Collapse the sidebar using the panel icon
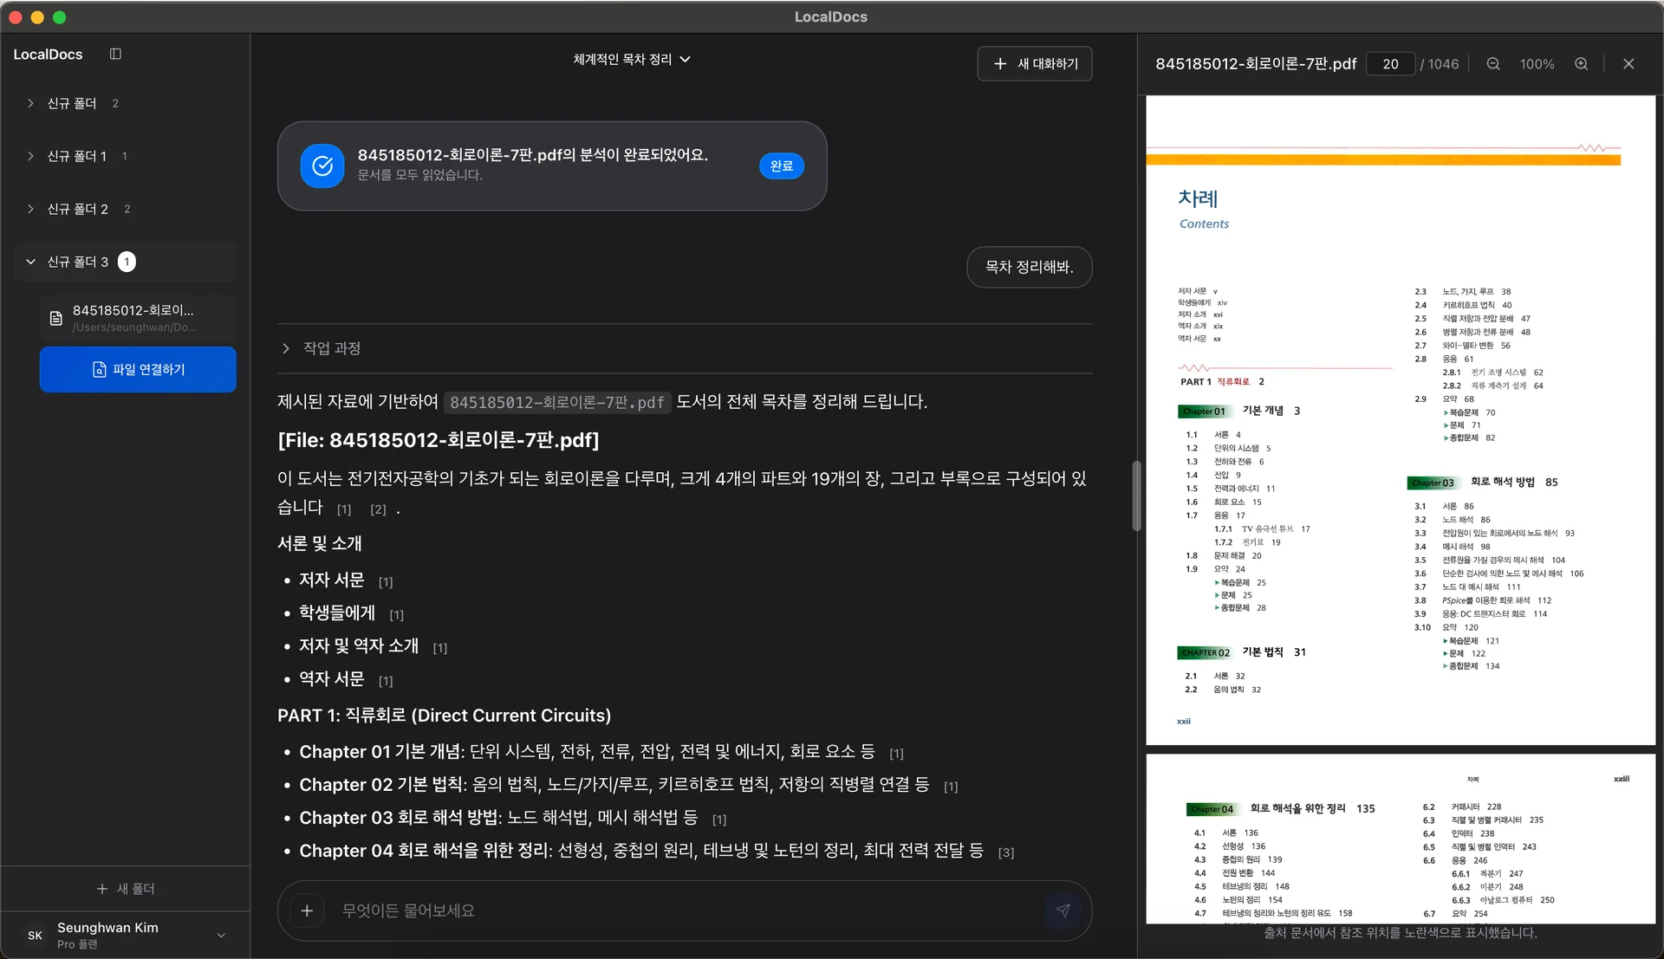This screenshot has height=959, width=1664. point(115,54)
